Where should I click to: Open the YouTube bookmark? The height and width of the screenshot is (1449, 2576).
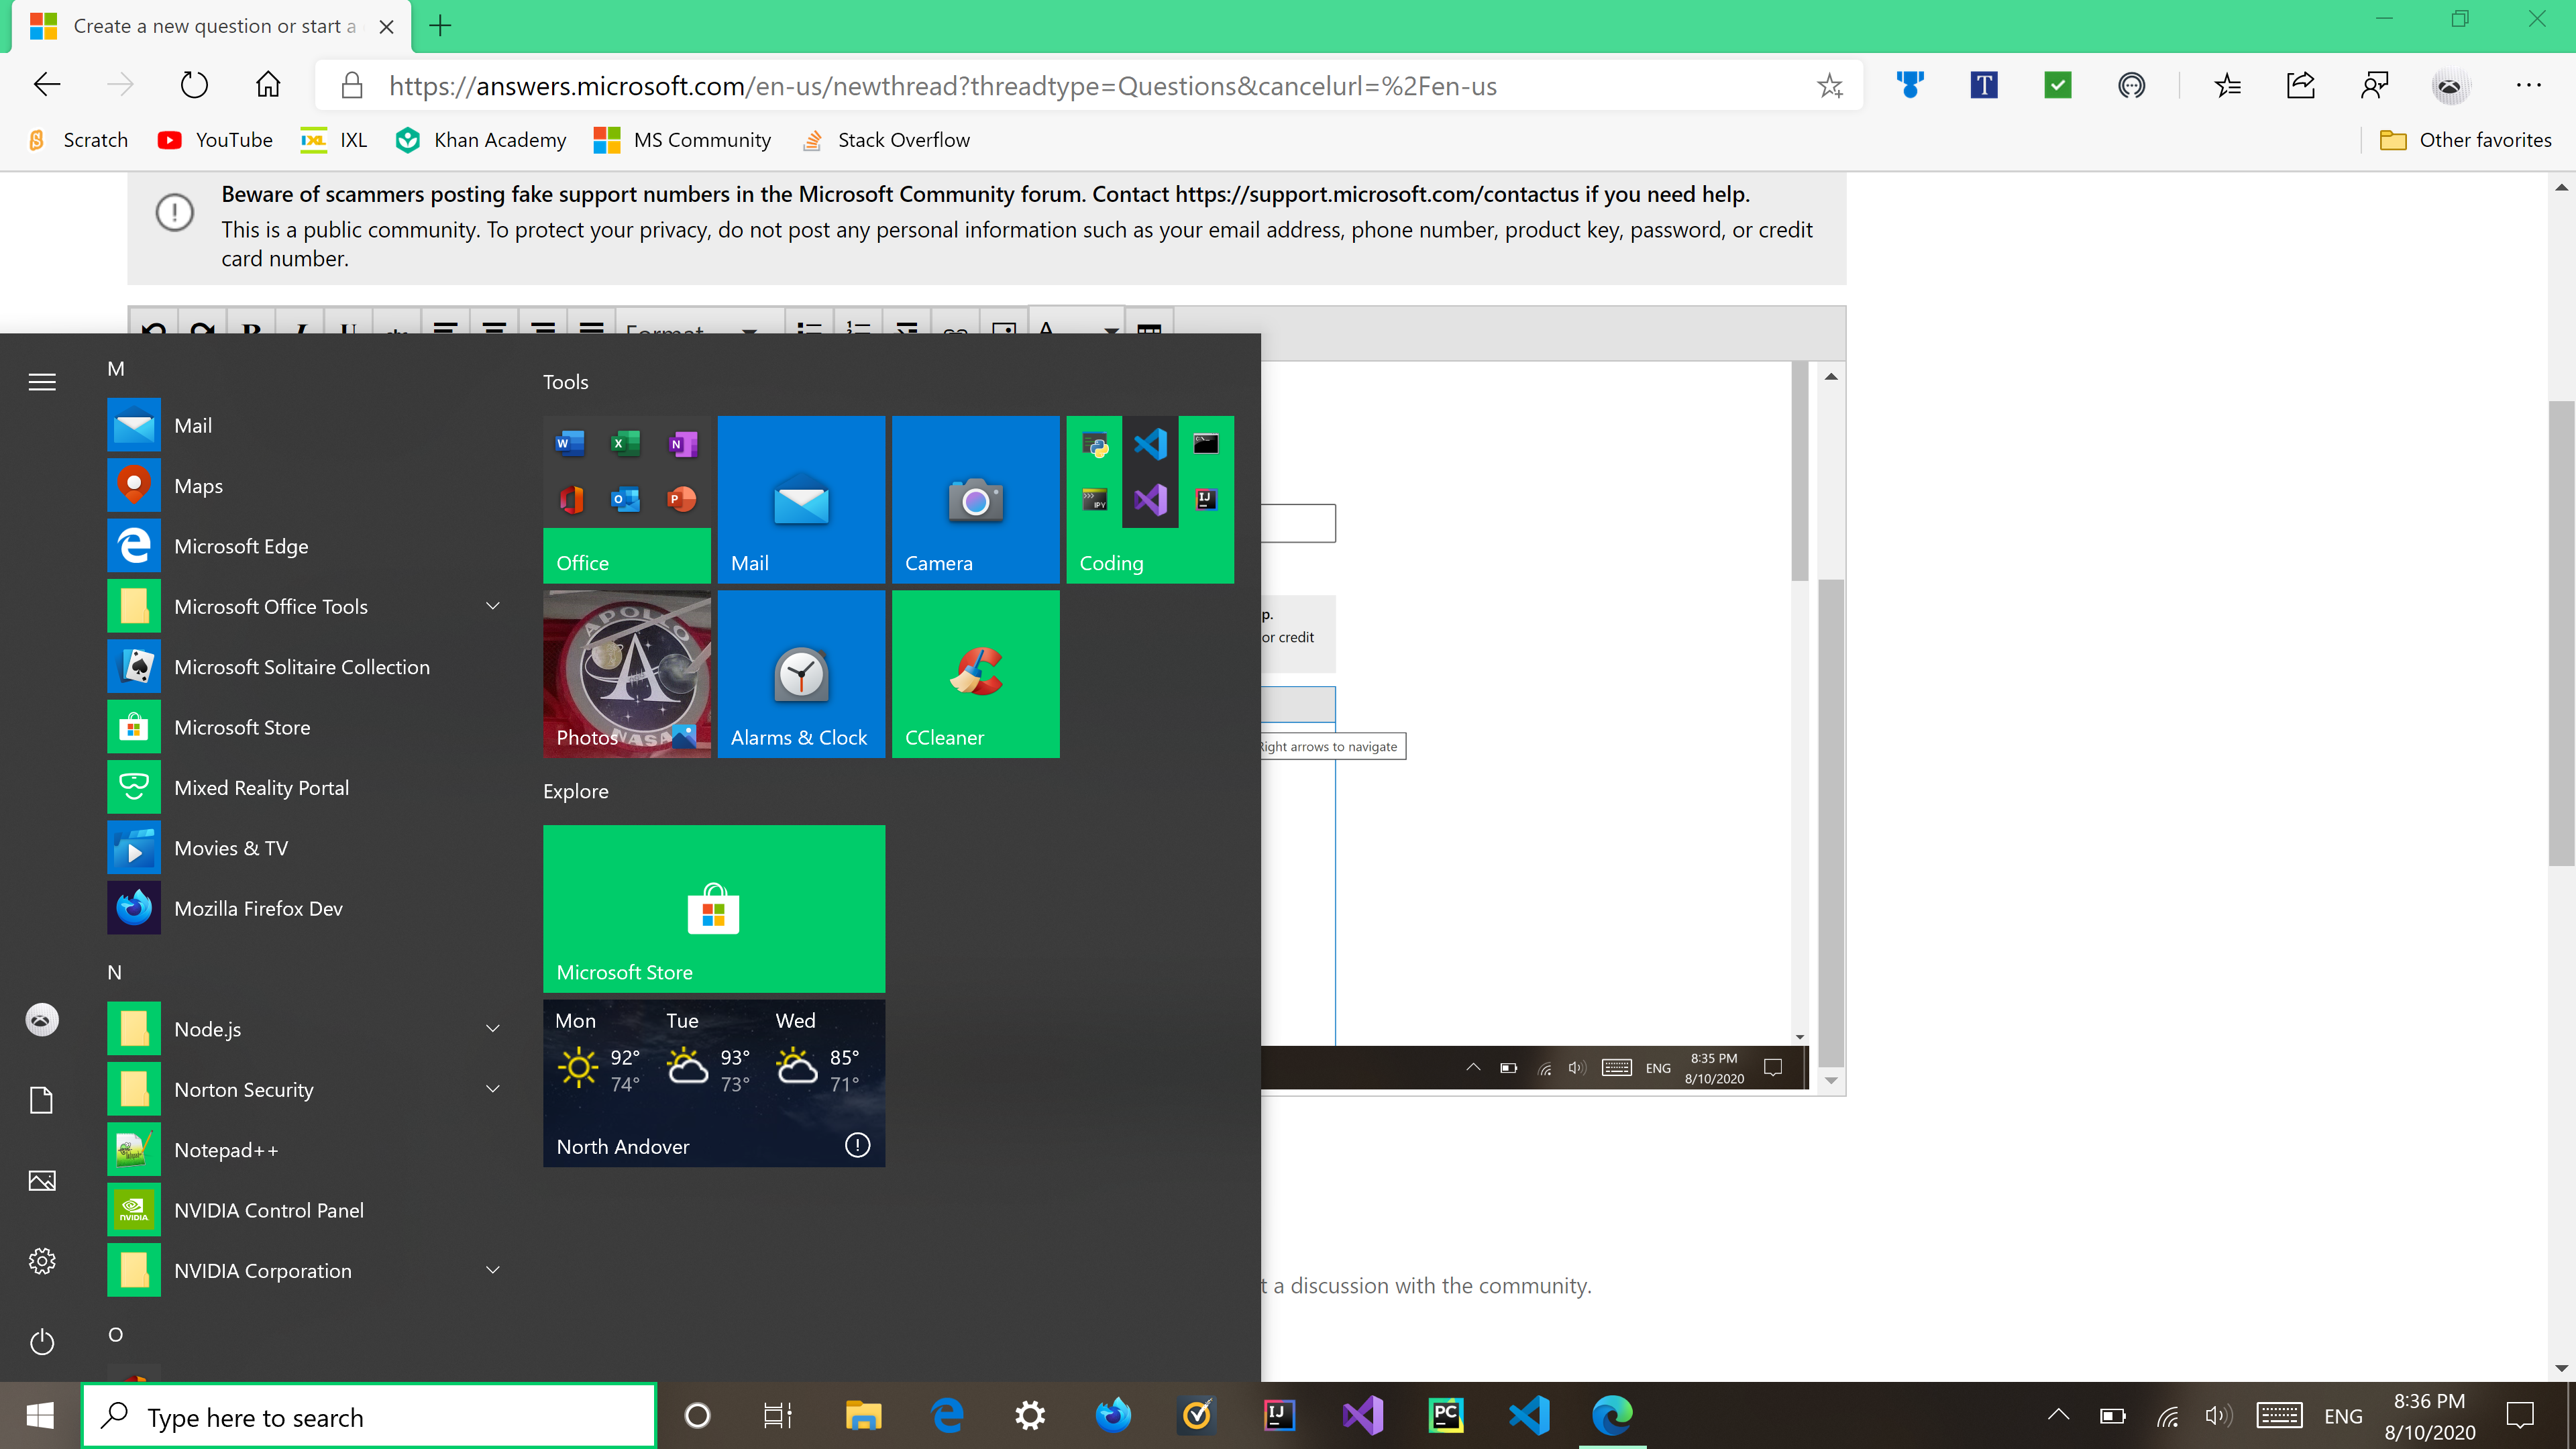tap(215, 140)
